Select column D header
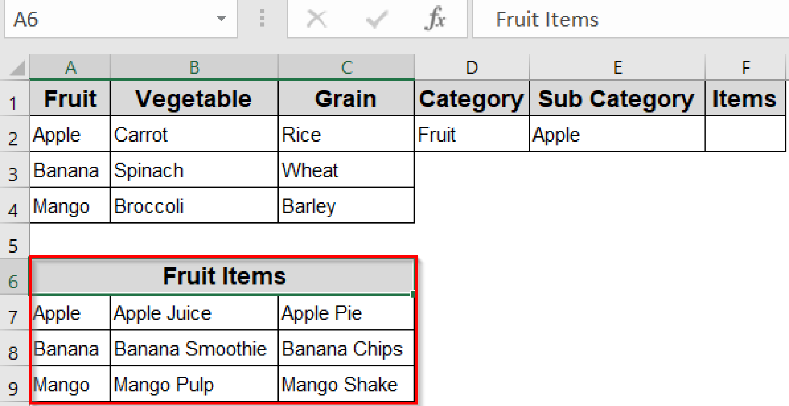Screen dimensions: 789x406 click(472, 68)
